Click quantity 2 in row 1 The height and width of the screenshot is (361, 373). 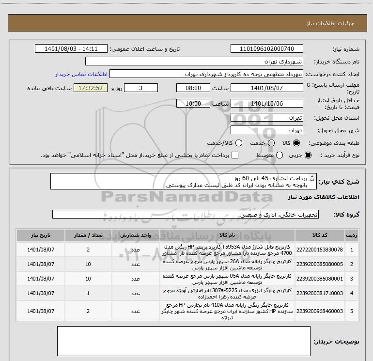point(88,250)
